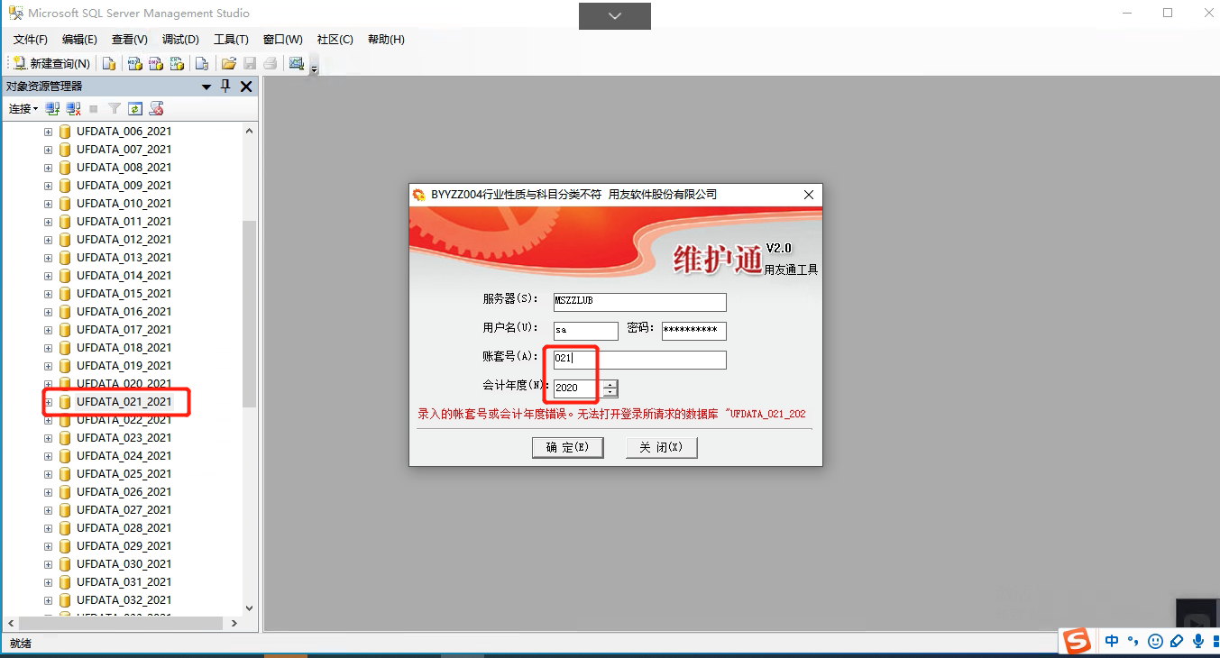Start a SQL Server Compact query

[x=202, y=63]
